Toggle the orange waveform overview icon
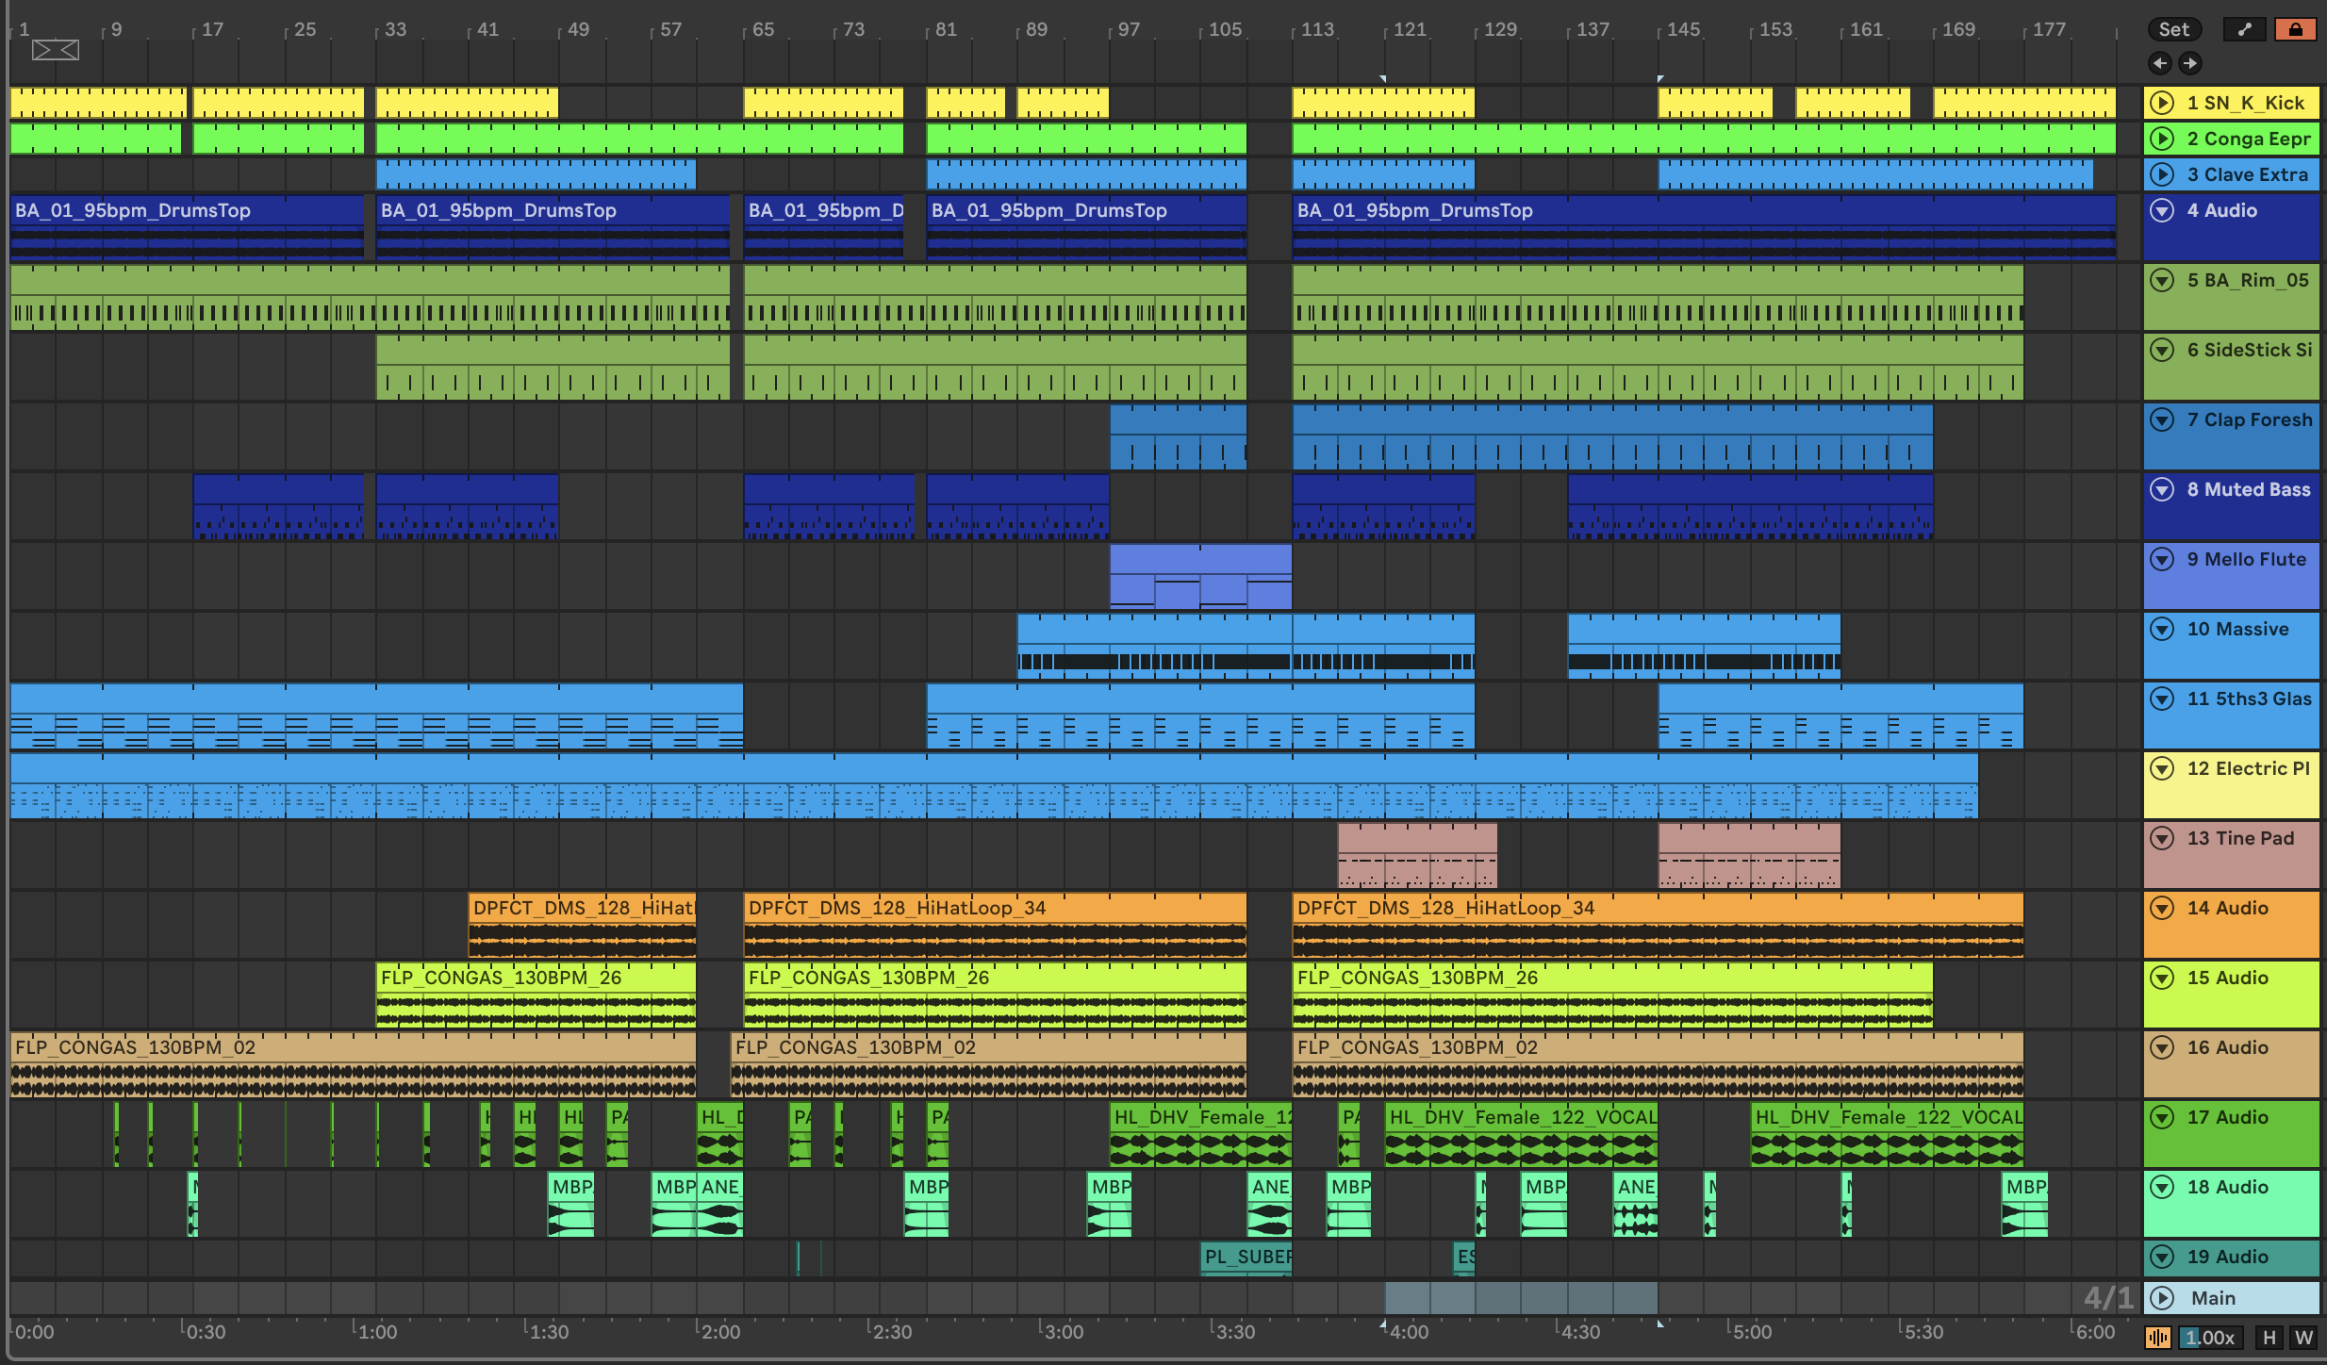 point(2157,1337)
